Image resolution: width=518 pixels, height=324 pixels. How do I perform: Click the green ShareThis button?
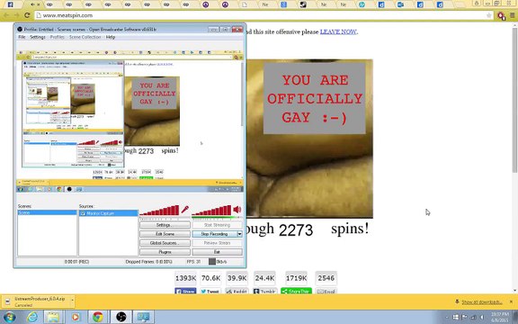(x=296, y=292)
